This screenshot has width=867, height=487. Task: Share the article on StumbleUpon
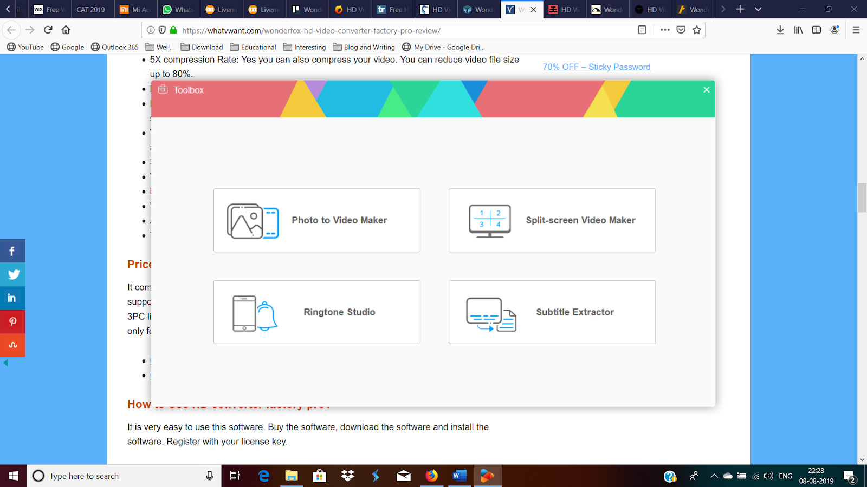coord(12,345)
